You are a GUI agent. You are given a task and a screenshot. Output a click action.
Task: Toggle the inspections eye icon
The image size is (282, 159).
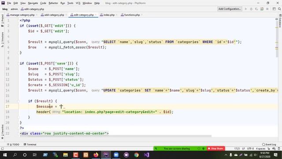coord(277,19)
